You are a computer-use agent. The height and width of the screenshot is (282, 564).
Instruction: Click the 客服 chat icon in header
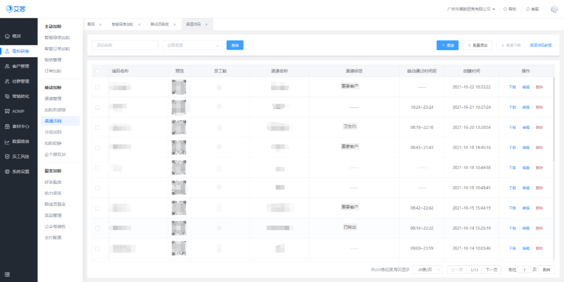(528, 9)
